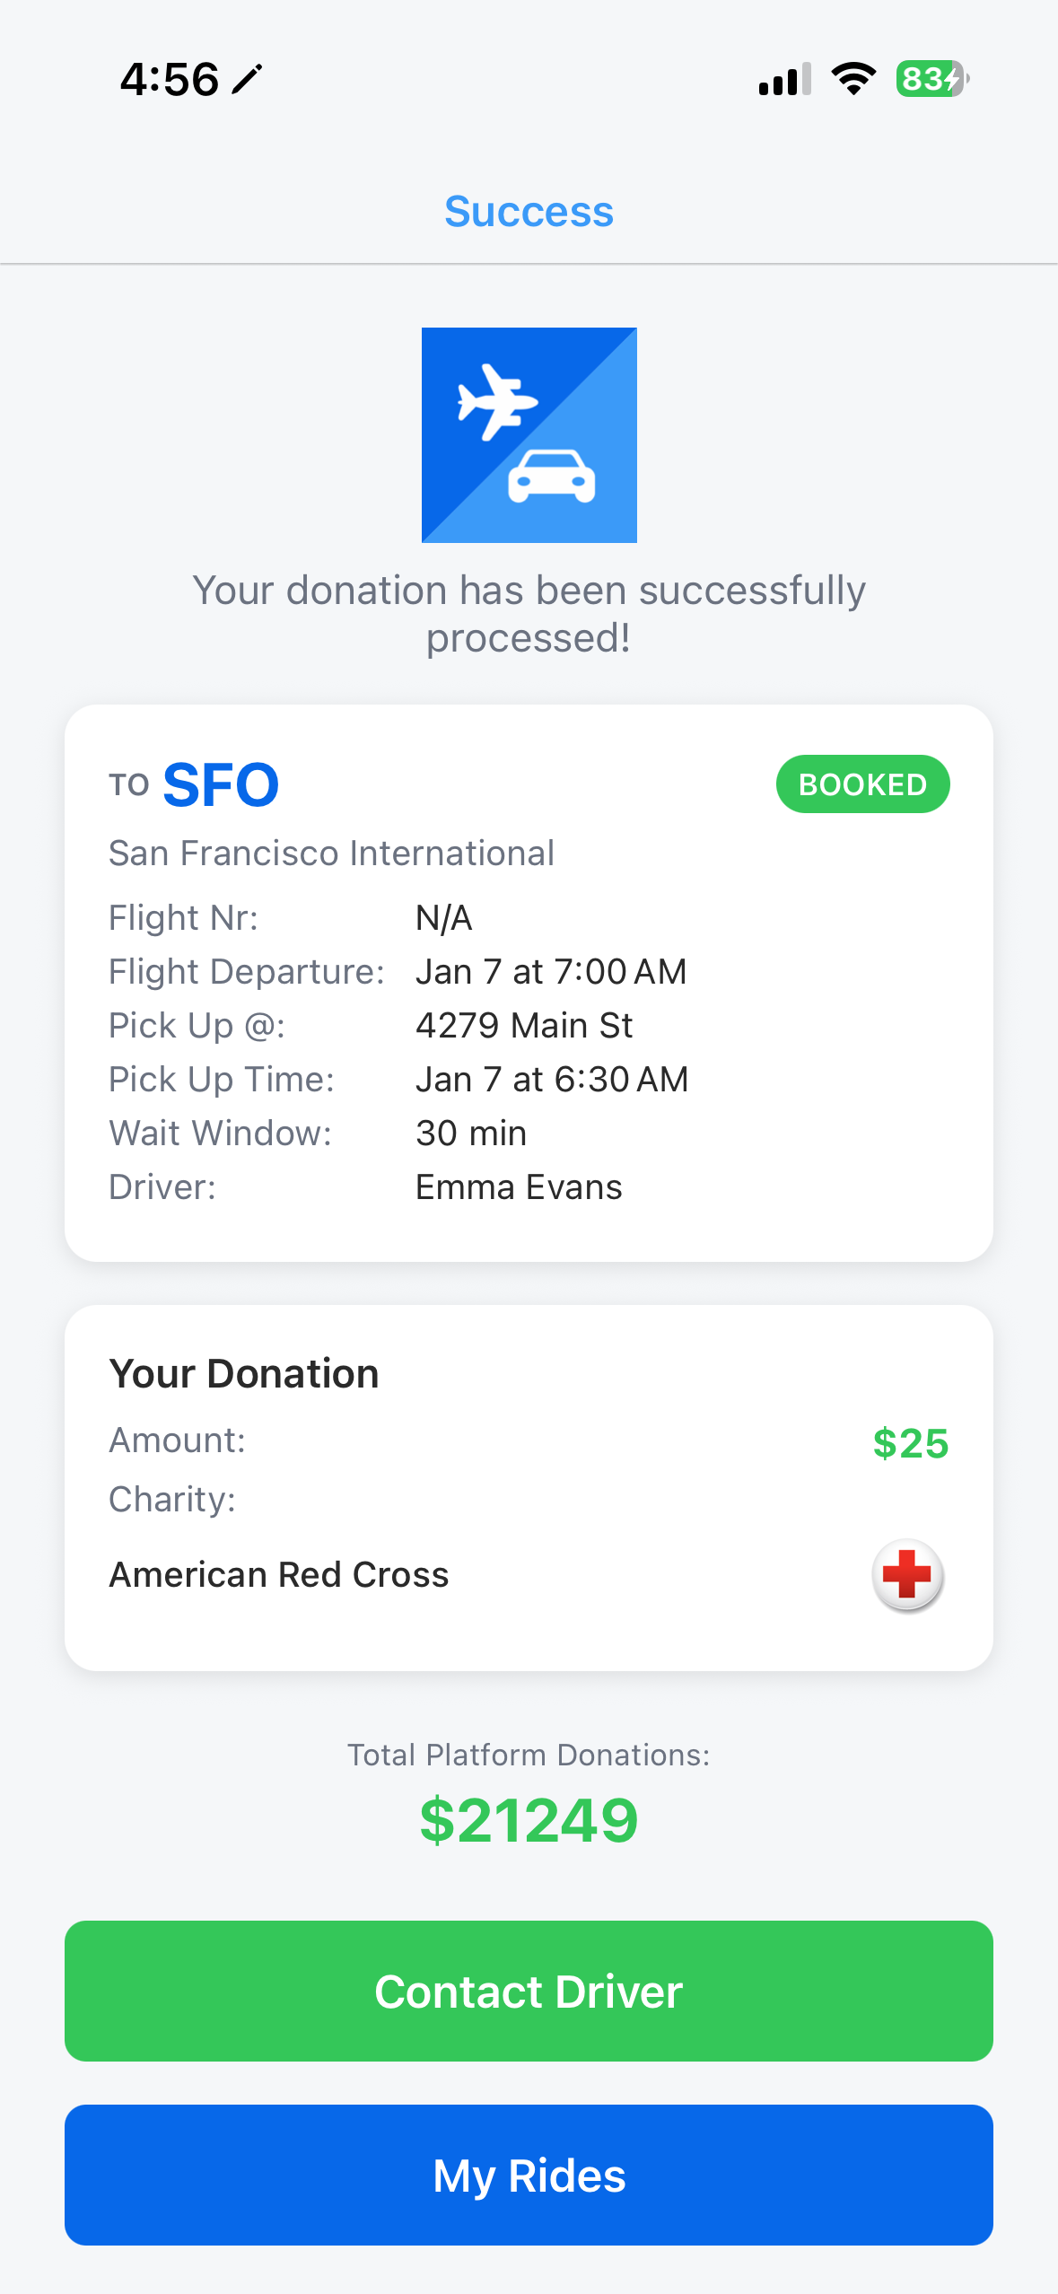Tap the pencil icon beside the clock
Viewport: 1058px width, 2294px height.
coord(247,79)
